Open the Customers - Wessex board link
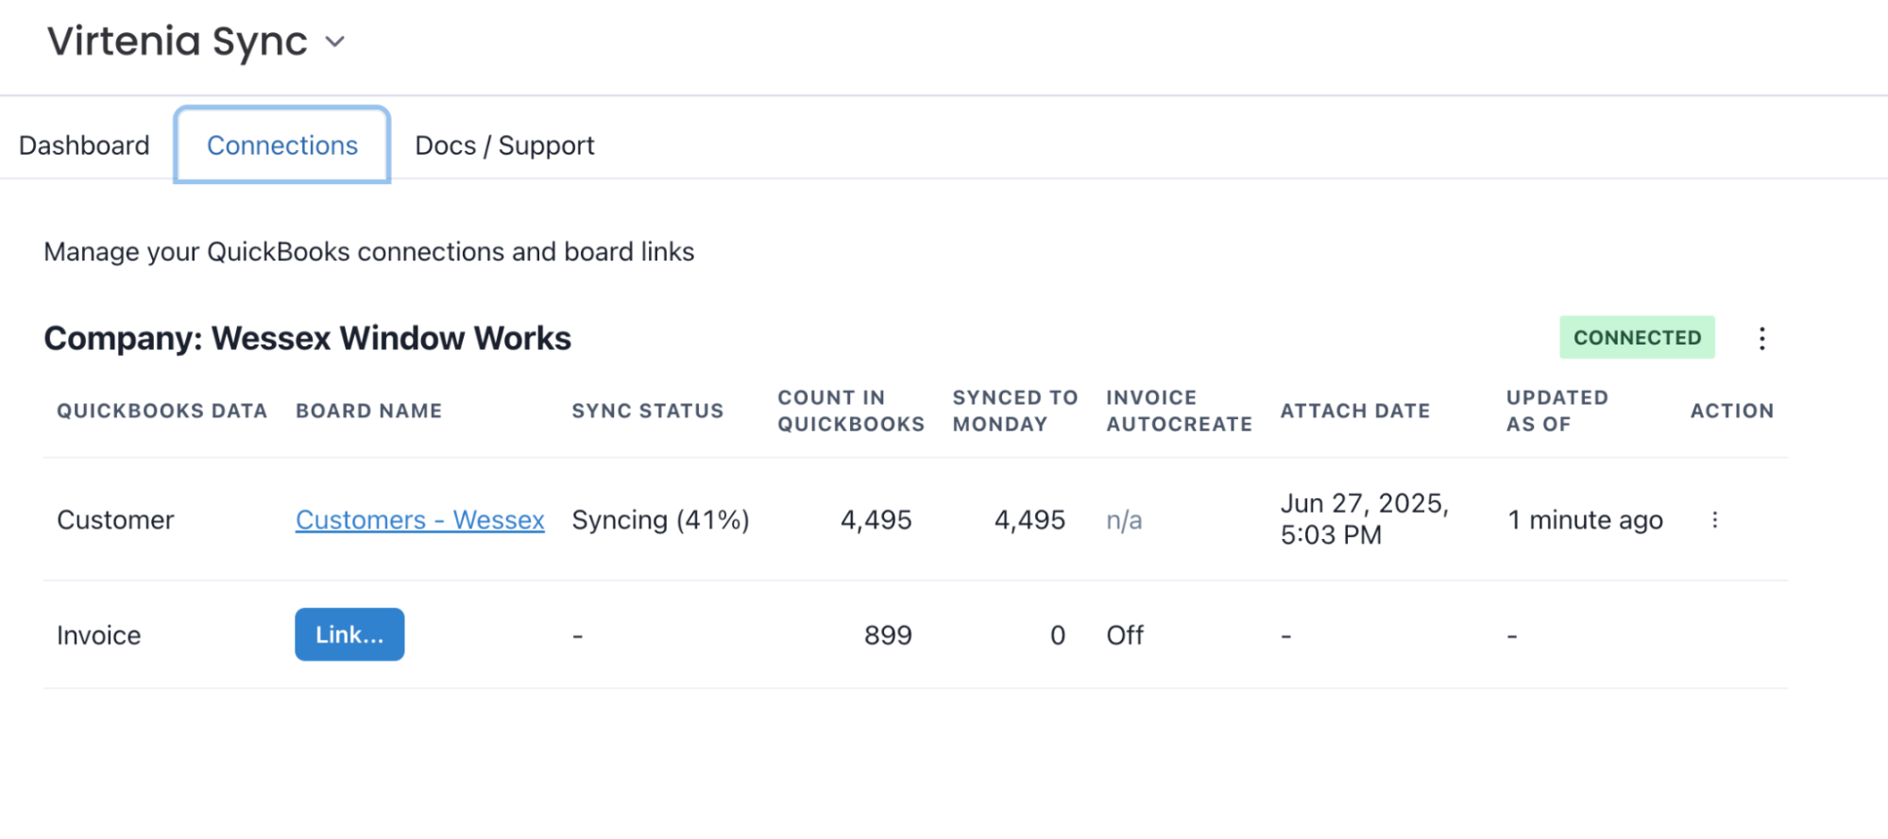The image size is (1888, 839). [419, 520]
